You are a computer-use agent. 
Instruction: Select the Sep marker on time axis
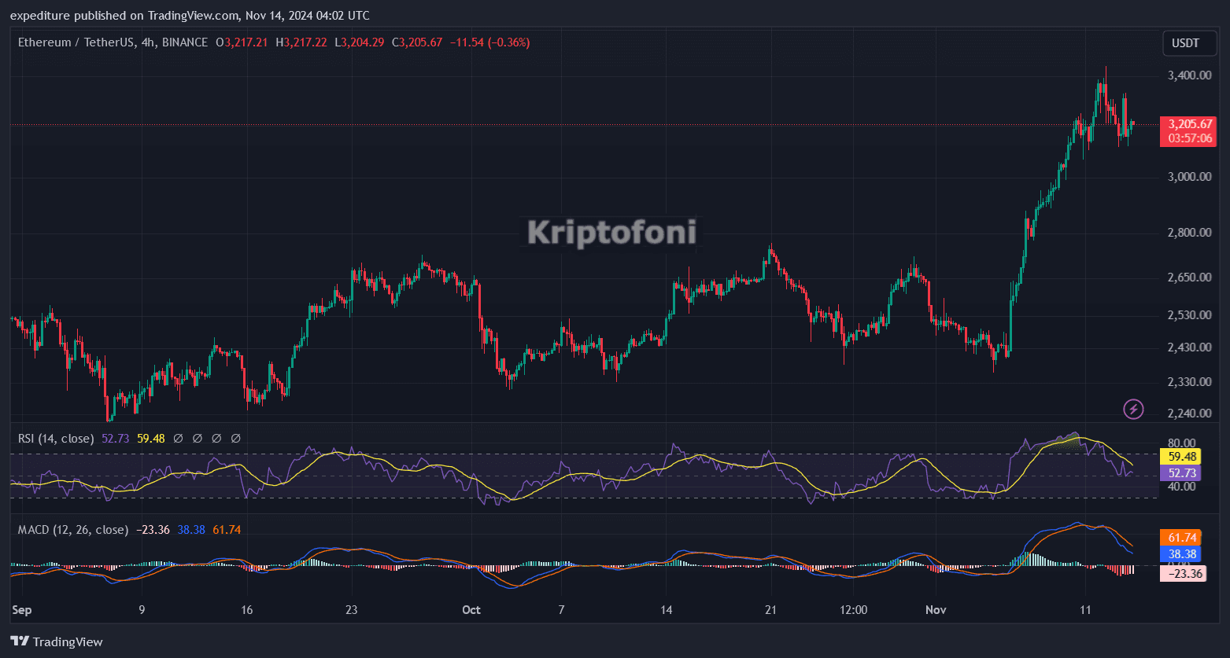click(x=21, y=610)
